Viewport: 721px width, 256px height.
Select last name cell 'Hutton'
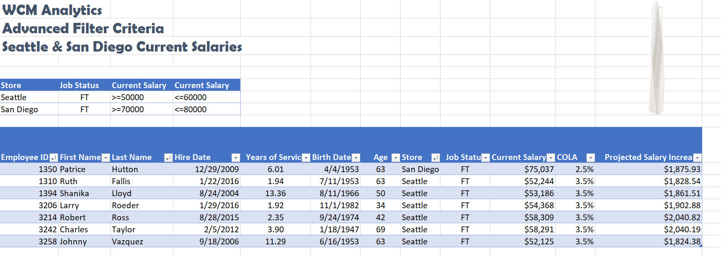142,169
